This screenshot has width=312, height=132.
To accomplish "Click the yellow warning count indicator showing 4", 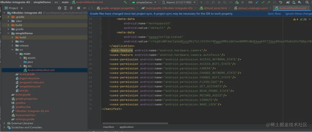I will (296, 19).
